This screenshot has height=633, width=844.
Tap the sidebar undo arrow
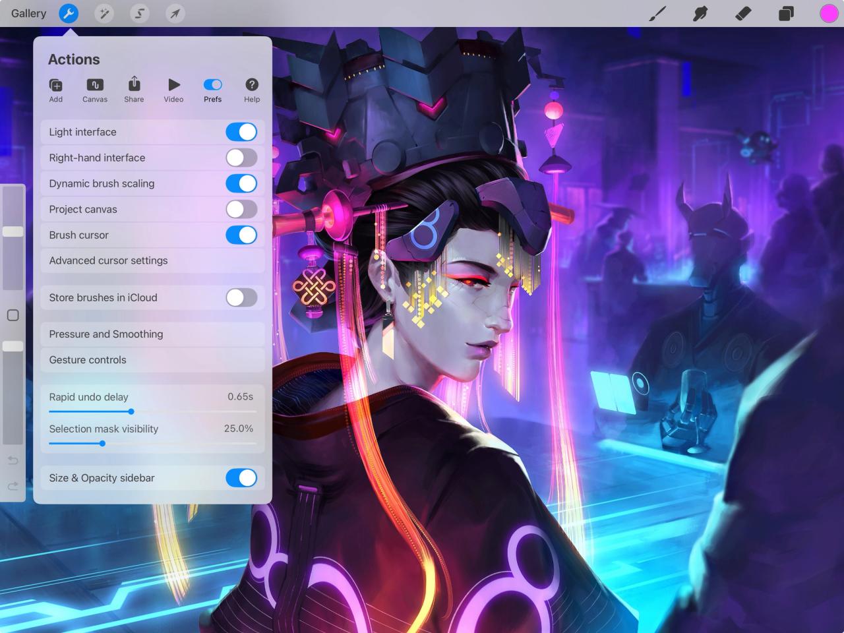click(13, 460)
